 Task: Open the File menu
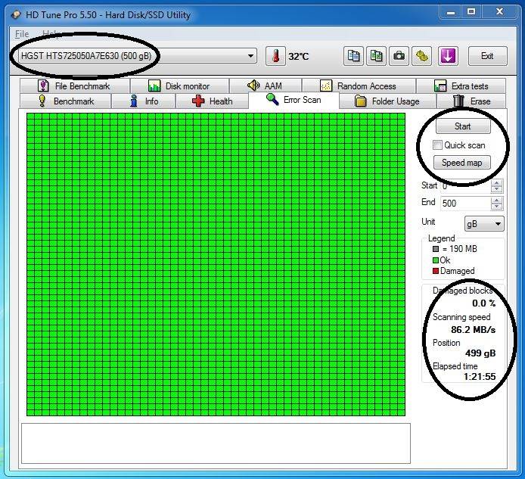(22, 34)
